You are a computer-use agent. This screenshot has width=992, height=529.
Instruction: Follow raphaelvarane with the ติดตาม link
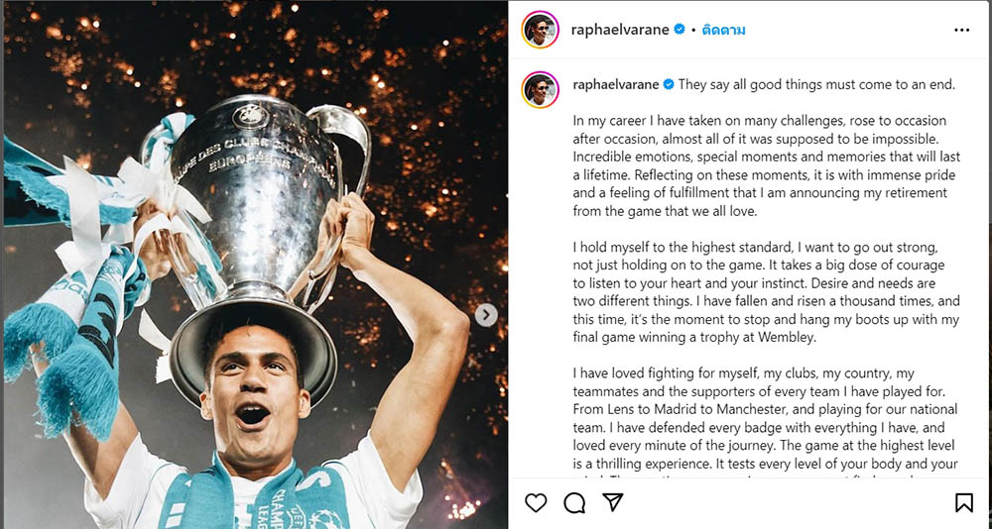click(x=723, y=30)
